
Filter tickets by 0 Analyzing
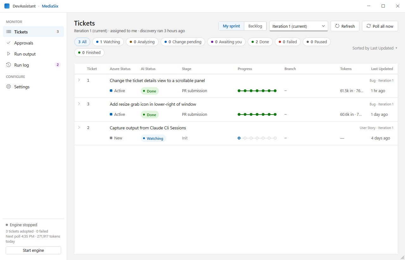(142, 42)
